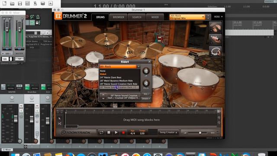Select '20" Meinl Byzance Medium Ride'
This screenshot has height=156, width=277.
pos(116,81)
